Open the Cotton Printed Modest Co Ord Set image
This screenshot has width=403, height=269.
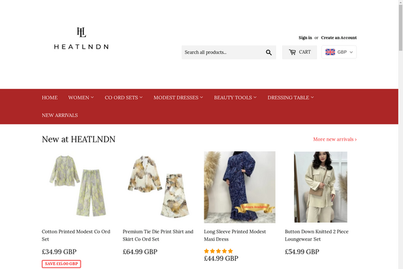pos(77,187)
